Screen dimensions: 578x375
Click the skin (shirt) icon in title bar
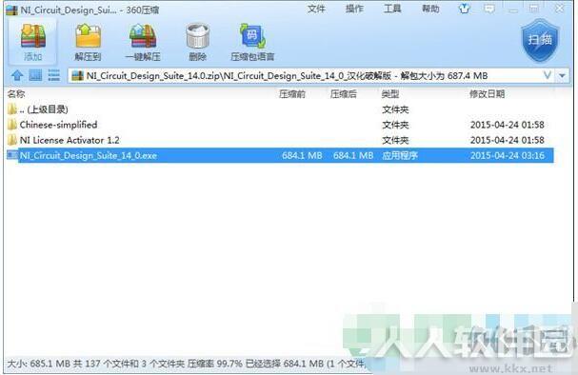click(464, 9)
